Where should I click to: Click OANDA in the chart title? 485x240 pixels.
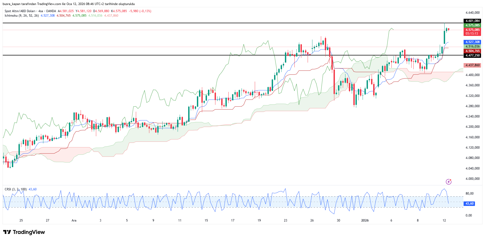51,11
